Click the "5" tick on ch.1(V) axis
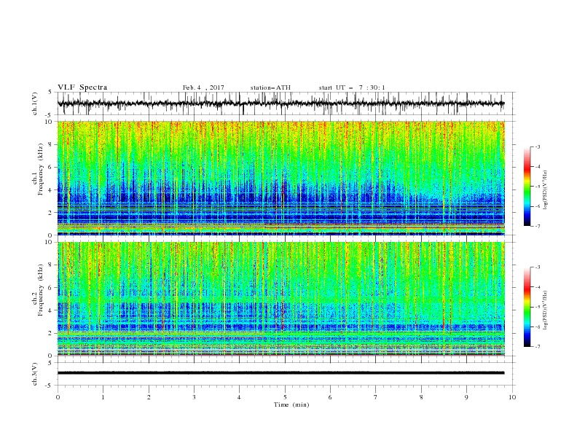Image resolution: width=577 pixels, height=446 pixels. (50, 93)
